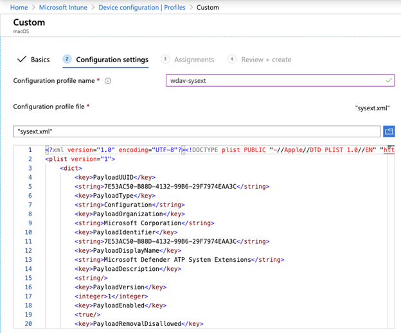Open Microsoft Intune breadcrumb link
The image size is (401, 333).
tap(63, 8)
